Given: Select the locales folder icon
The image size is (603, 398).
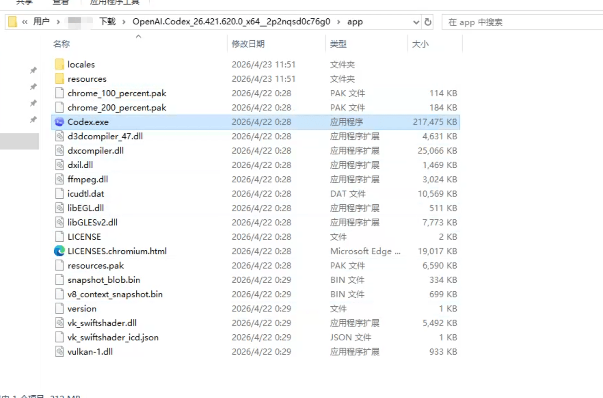Looking at the screenshot, I should coord(59,65).
